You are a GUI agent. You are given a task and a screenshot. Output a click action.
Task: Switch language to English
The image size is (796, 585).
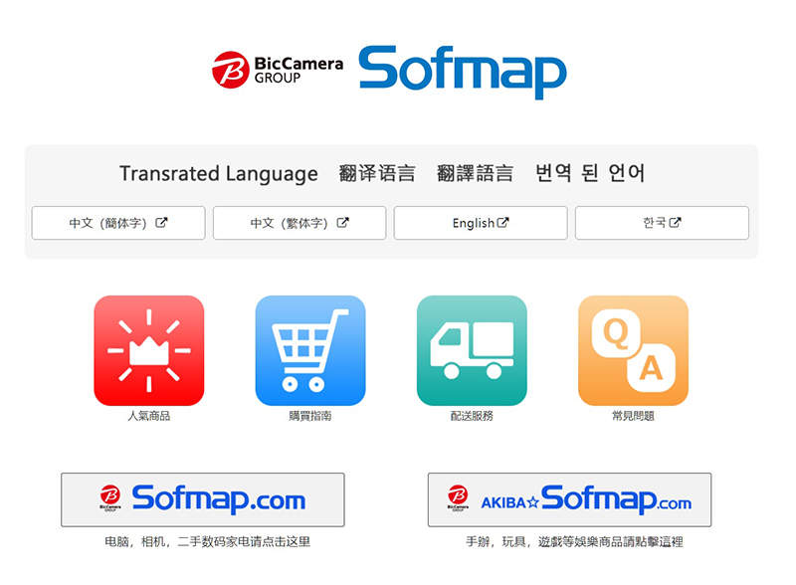point(481,223)
